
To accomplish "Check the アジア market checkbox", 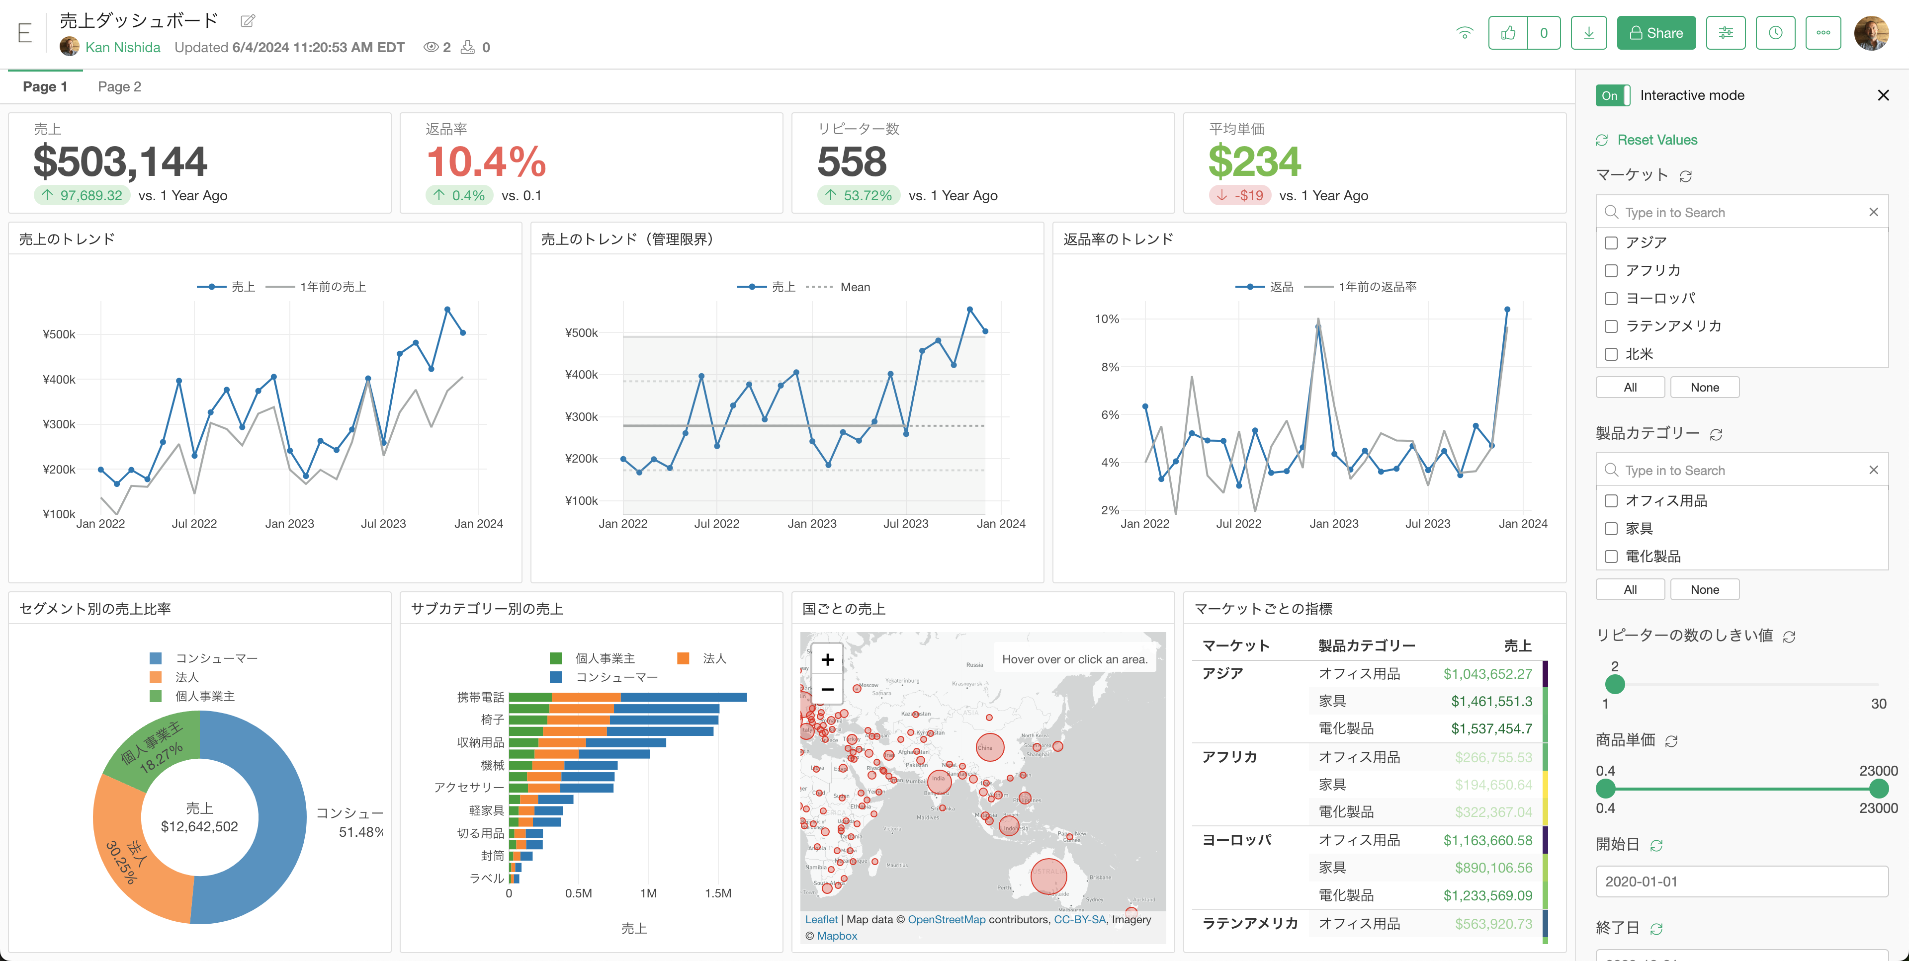I will coord(1611,243).
